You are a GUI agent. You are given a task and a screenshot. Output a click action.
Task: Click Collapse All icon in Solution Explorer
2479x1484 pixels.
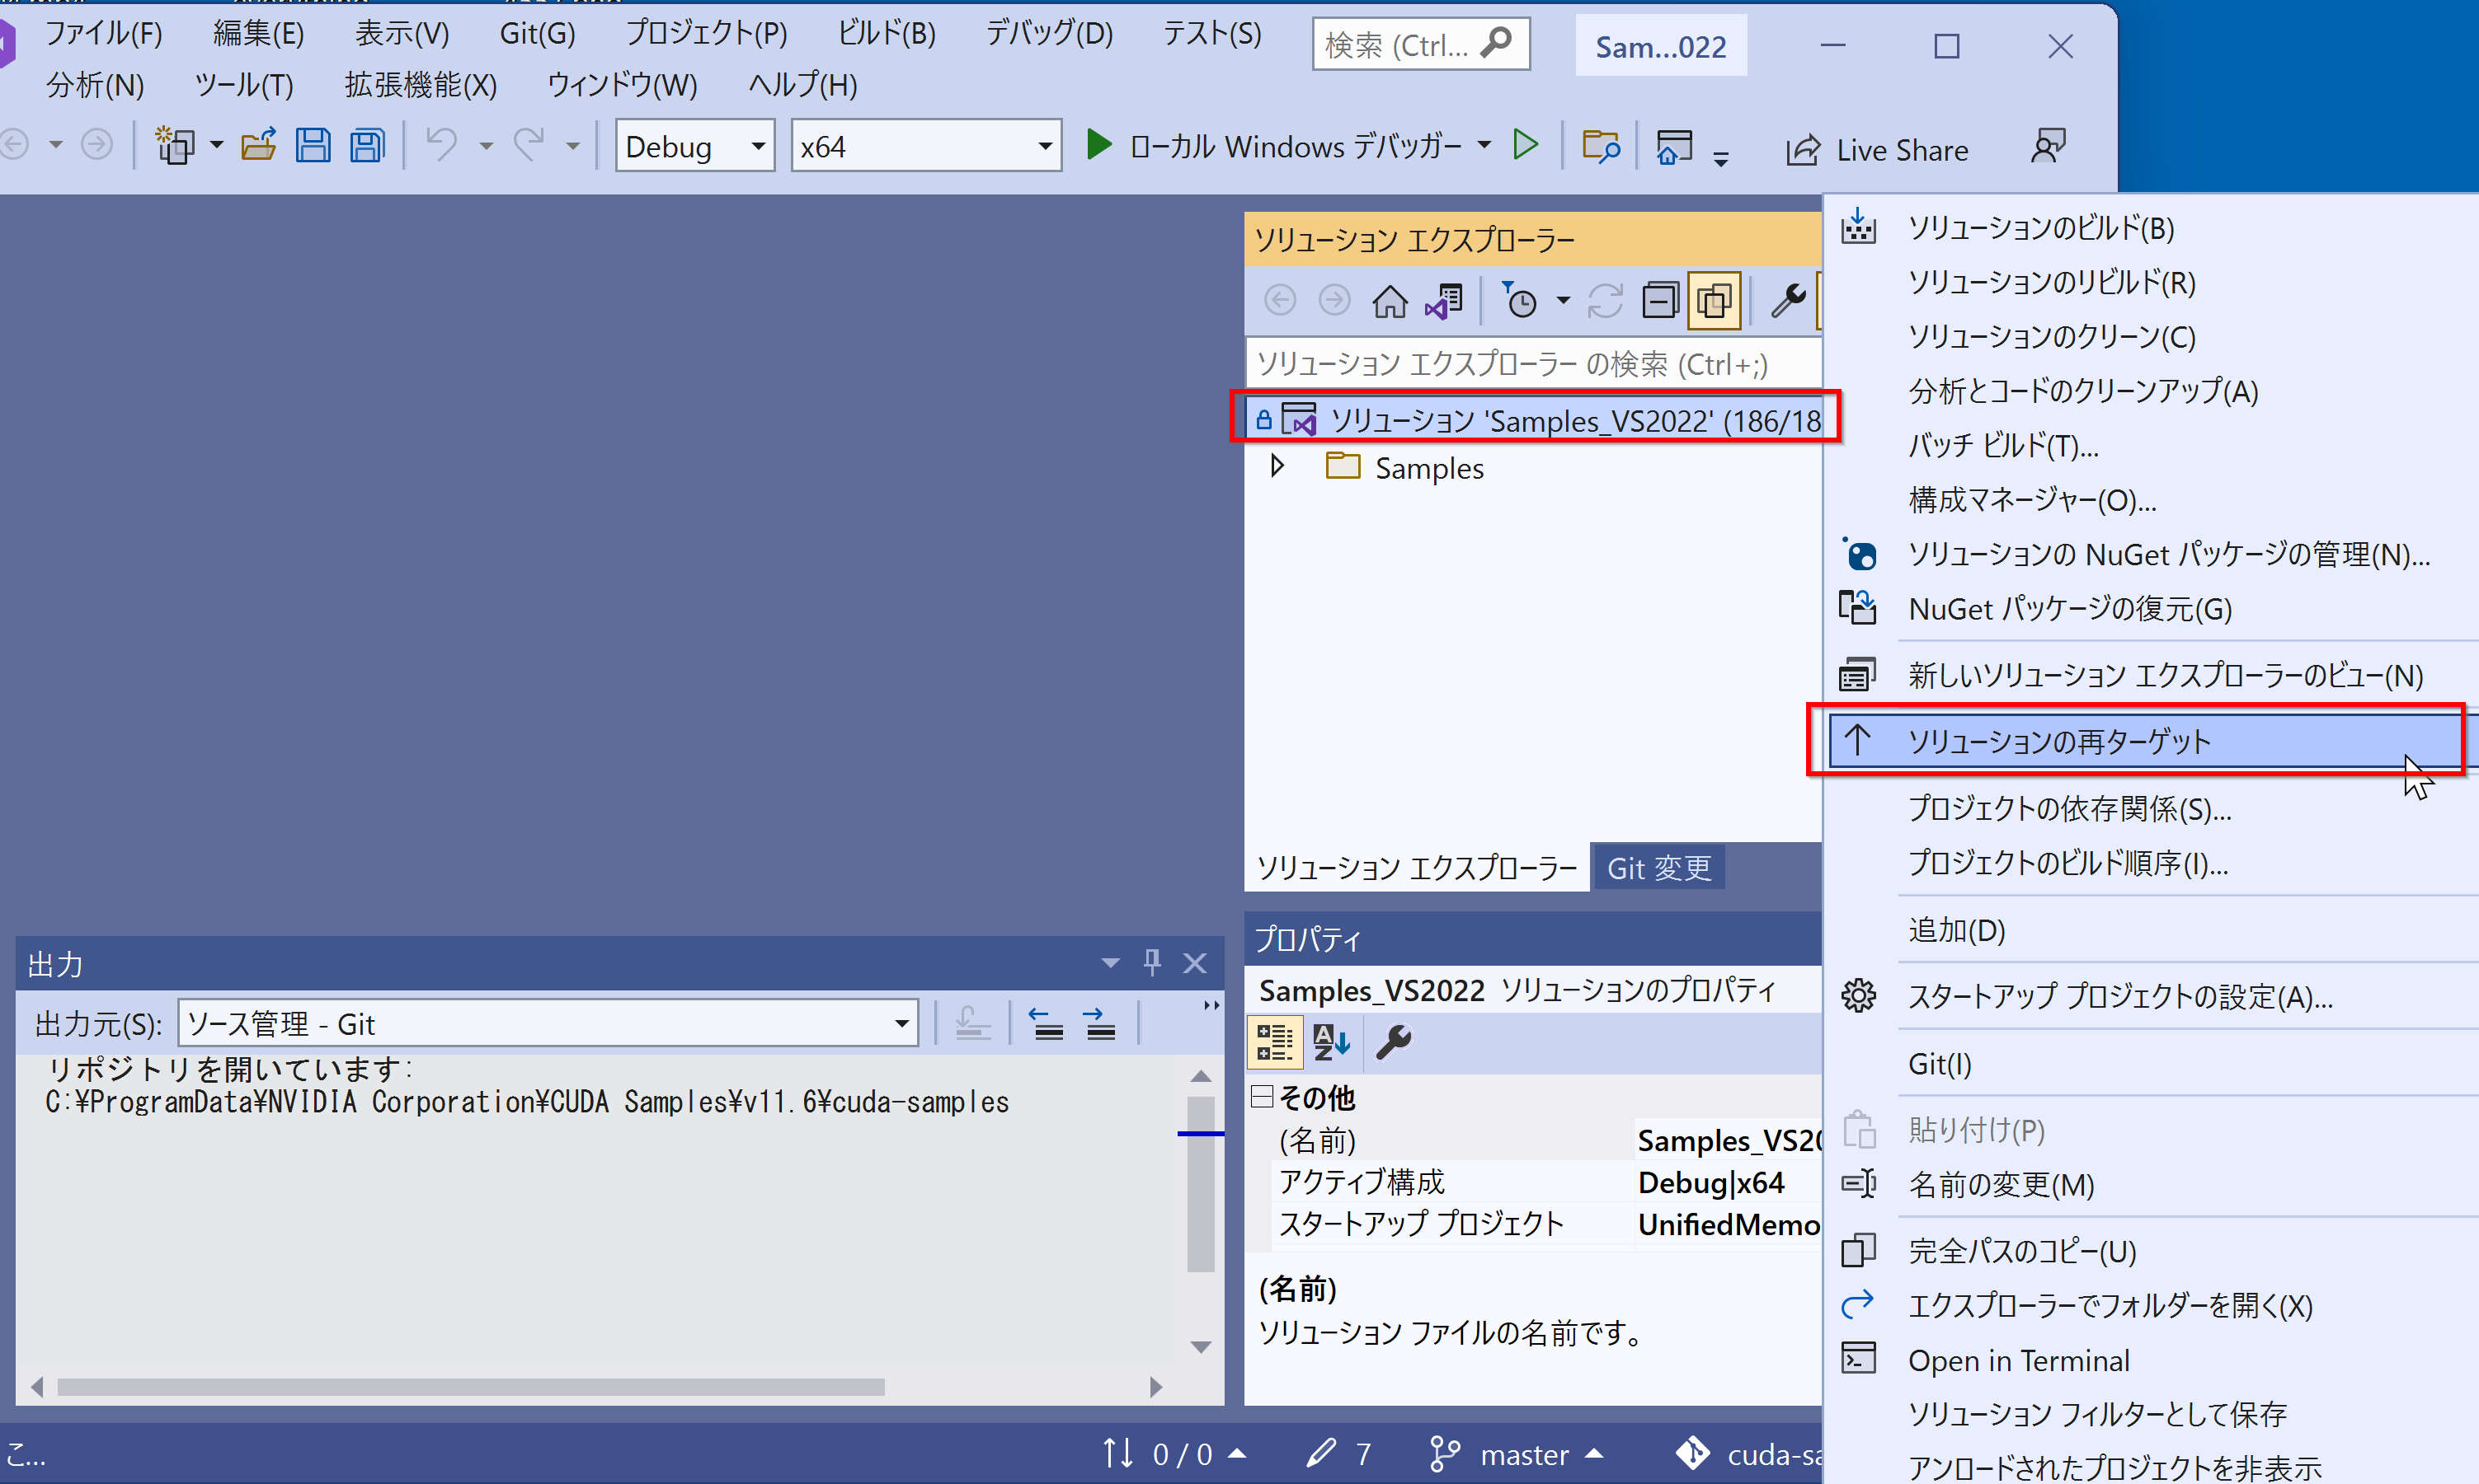point(1659,300)
